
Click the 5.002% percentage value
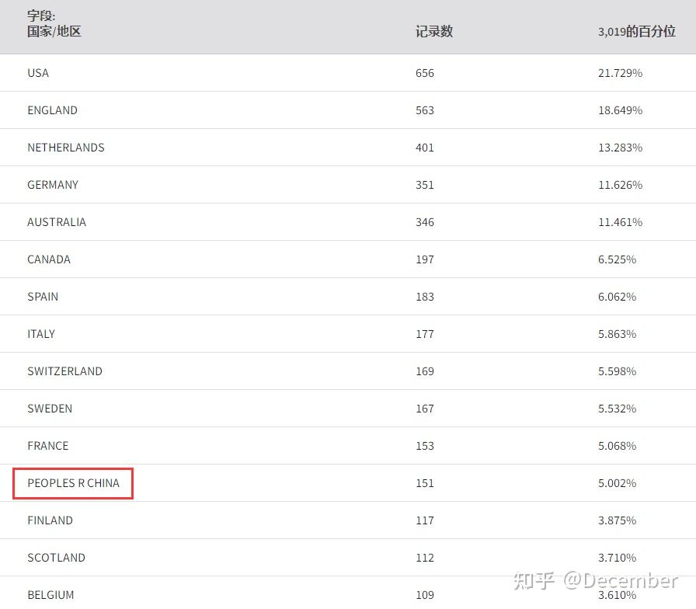(x=617, y=483)
